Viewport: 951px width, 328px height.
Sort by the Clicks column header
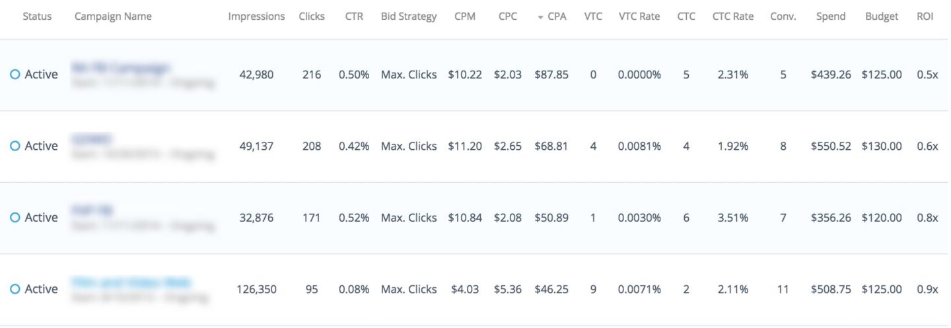pyautogui.click(x=311, y=16)
